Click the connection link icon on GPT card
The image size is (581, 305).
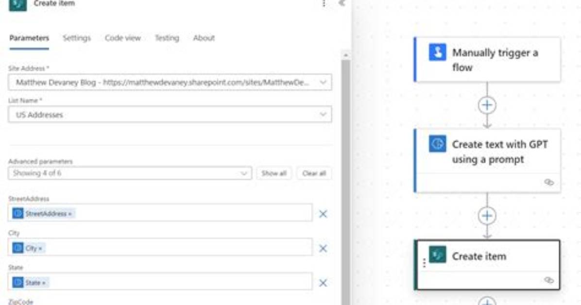pyautogui.click(x=549, y=182)
